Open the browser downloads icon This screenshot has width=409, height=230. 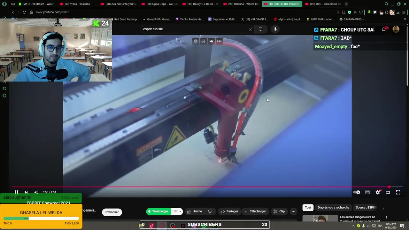[x=398, y=12]
